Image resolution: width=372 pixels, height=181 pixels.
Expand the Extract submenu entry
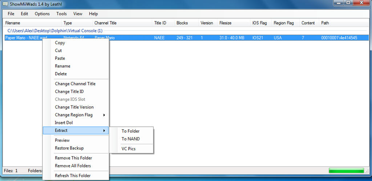click(x=76, y=130)
